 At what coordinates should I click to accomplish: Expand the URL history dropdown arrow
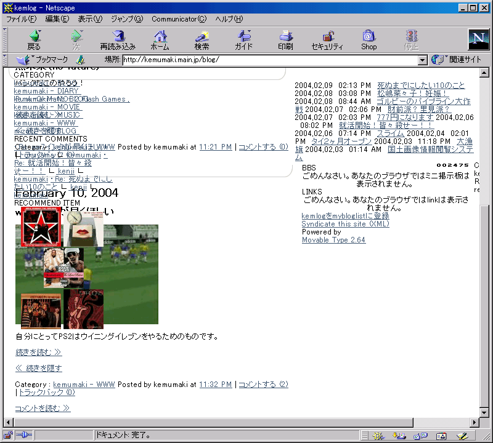pyautogui.click(x=423, y=60)
